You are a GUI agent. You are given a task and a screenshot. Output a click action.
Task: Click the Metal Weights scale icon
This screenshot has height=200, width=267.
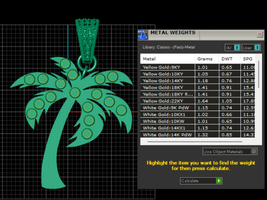pos(143,35)
